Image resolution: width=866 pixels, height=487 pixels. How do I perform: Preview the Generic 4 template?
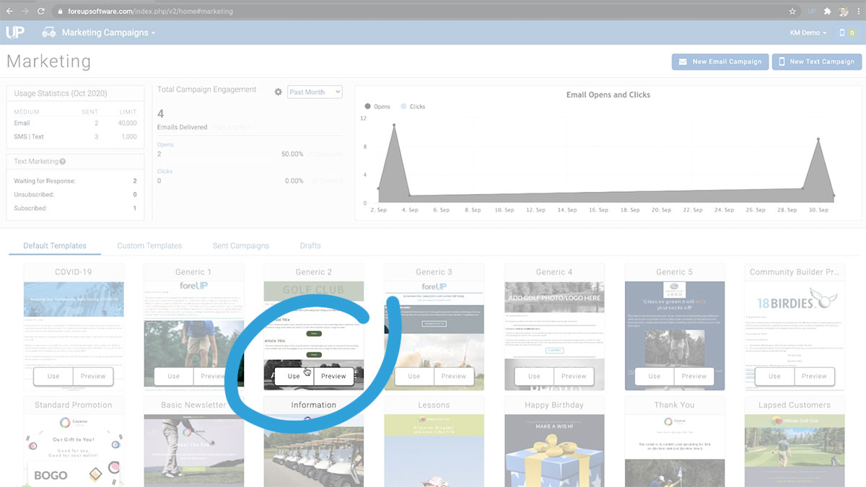(x=574, y=376)
